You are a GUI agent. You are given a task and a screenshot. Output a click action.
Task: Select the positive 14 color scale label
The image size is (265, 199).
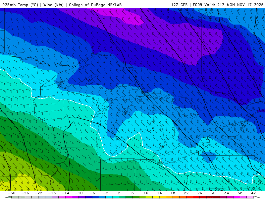(x=159, y=193)
